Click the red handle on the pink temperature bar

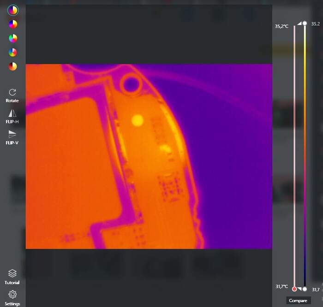[x=294, y=289]
